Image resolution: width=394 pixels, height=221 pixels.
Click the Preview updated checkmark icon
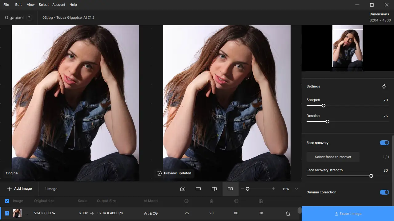[159, 173]
